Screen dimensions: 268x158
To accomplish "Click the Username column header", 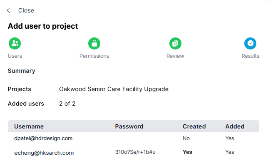I will [29, 126].
